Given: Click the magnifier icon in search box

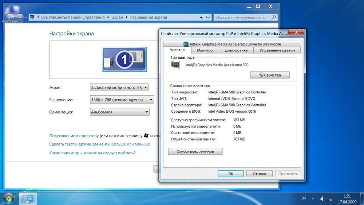Looking at the screenshot, I should [274, 17].
